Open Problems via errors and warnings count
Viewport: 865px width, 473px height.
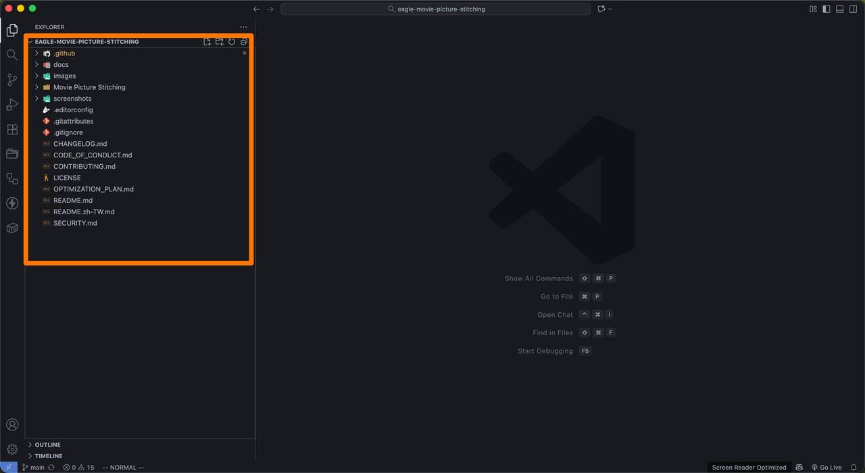click(78, 467)
